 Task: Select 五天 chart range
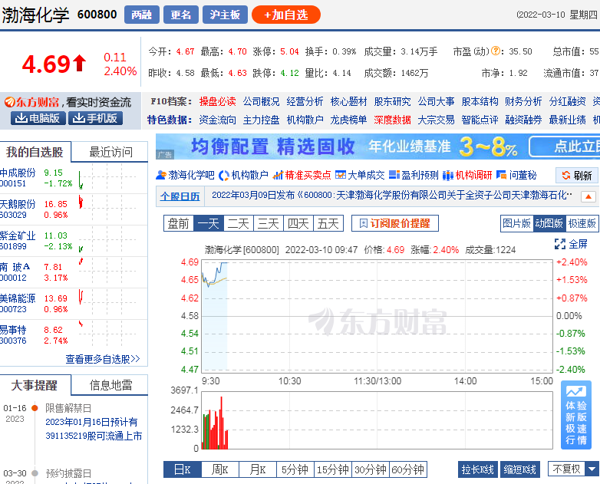[x=328, y=223]
